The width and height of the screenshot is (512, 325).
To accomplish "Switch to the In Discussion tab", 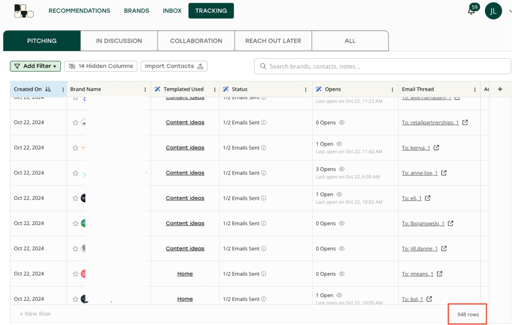I will [119, 41].
